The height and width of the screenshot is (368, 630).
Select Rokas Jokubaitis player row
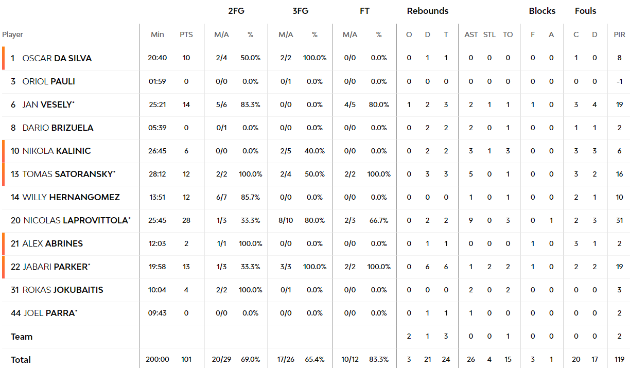(x=315, y=290)
